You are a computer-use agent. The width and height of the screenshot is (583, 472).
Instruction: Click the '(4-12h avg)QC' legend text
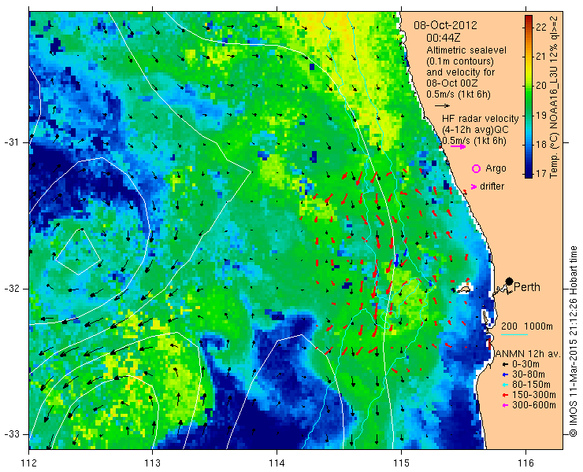click(475, 130)
